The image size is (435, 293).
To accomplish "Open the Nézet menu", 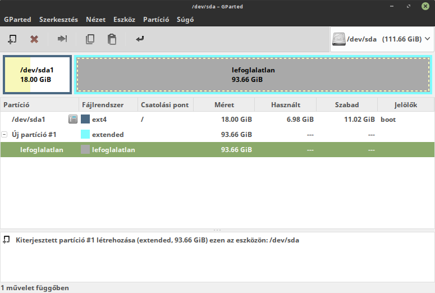I will (x=96, y=20).
